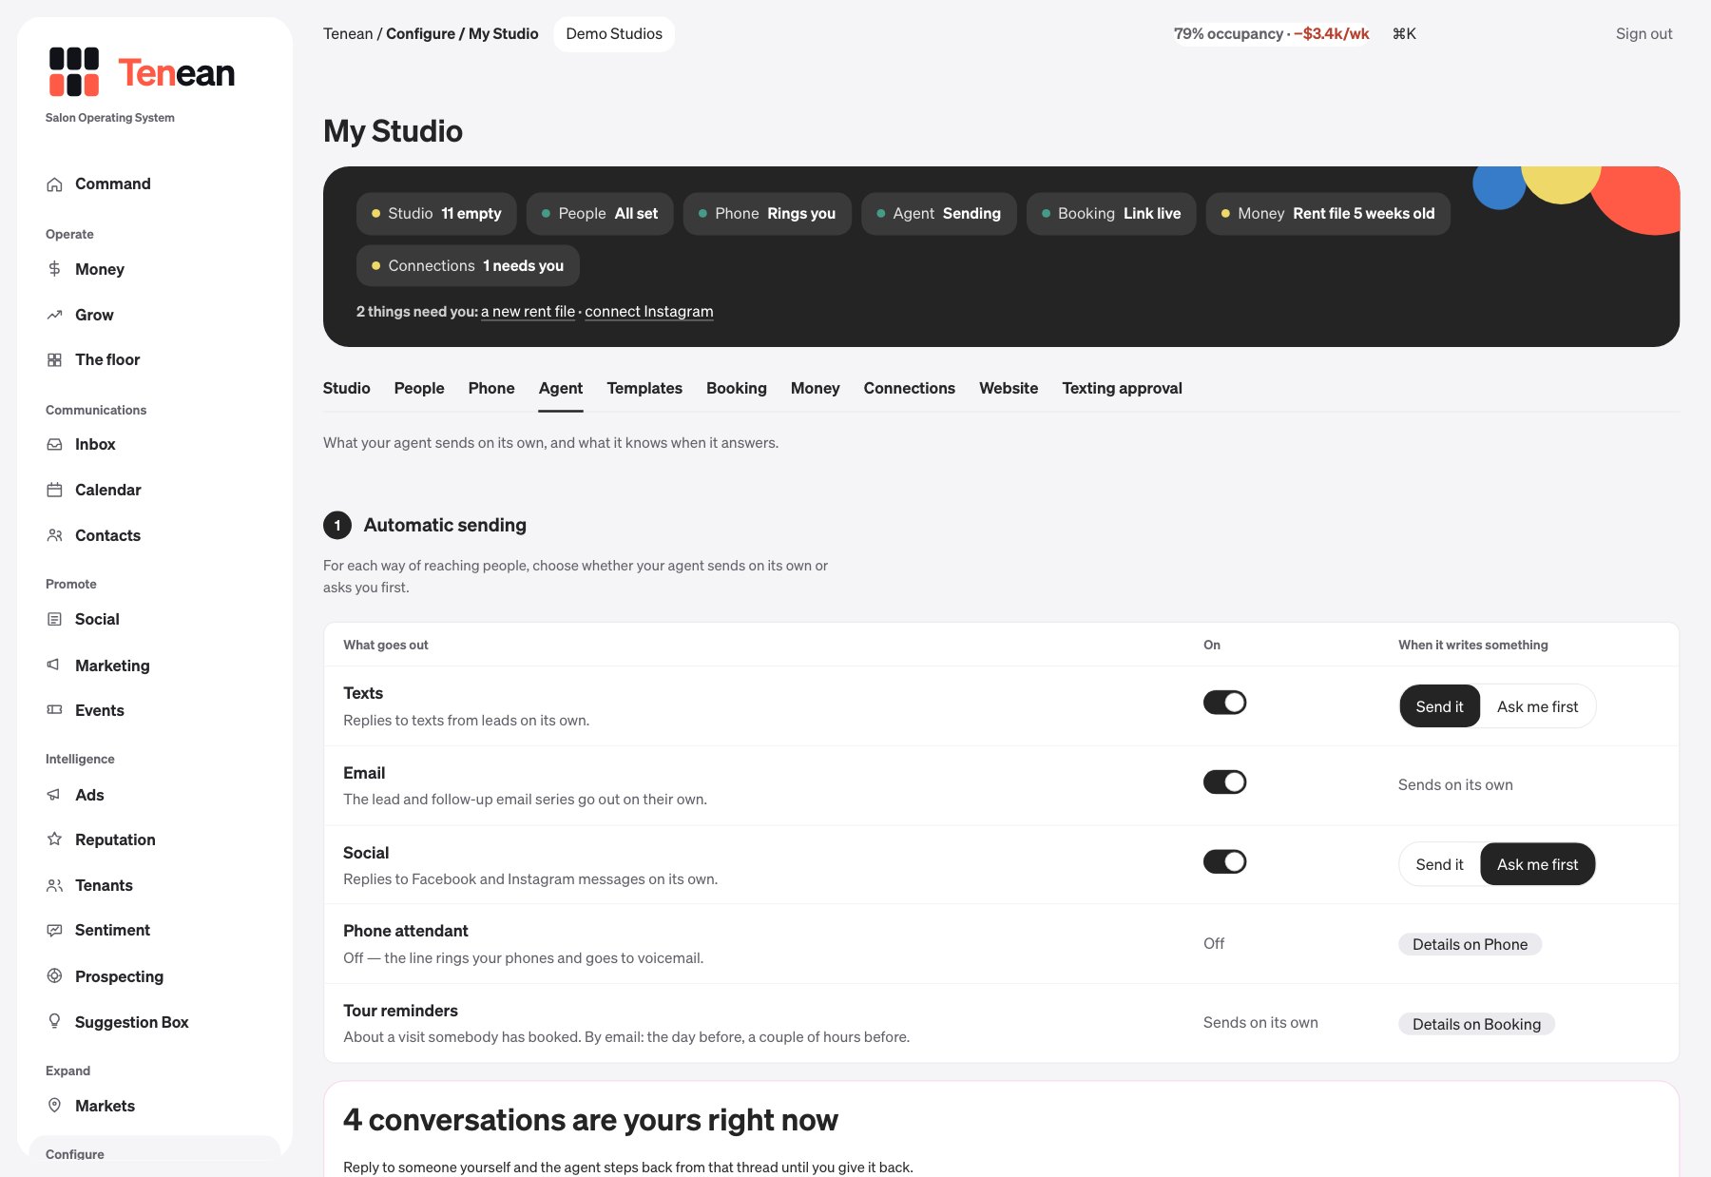The height and width of the screenshot is (1177, 1711).
Task: Click The floor grid icon
Action: (55, 359)
